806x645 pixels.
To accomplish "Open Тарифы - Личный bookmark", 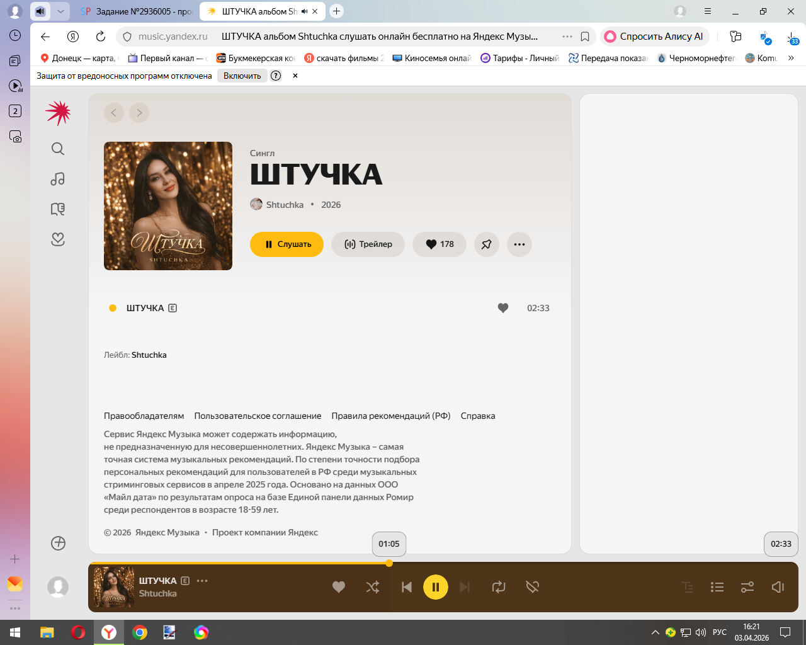I will tap(519, 58).
